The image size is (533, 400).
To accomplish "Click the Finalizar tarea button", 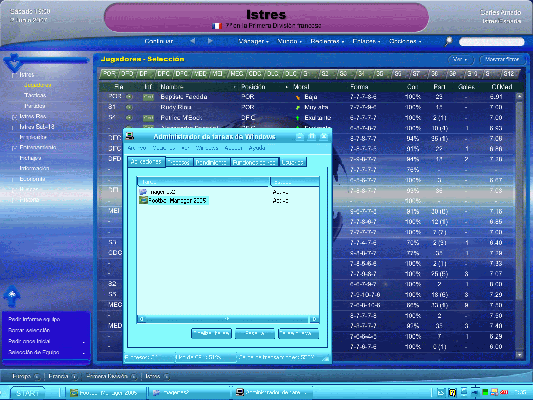I will coord(211,334).
